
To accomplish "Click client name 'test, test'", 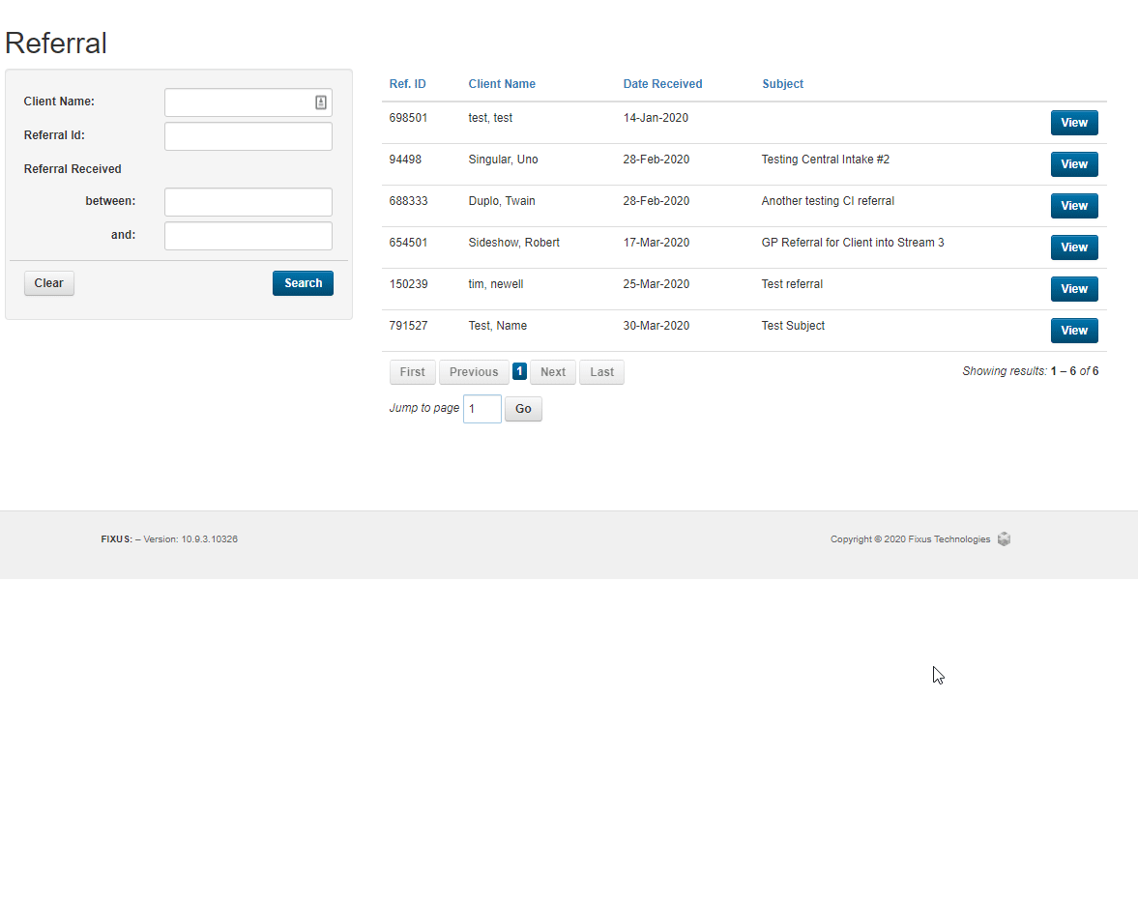I will 490,118.
